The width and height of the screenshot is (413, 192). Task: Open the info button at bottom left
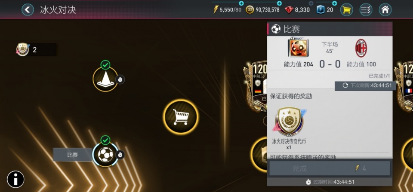click(15, 180)
